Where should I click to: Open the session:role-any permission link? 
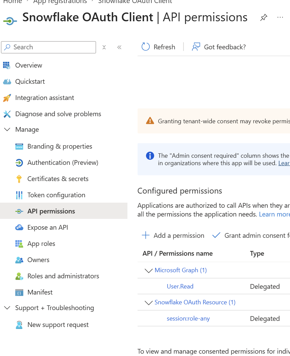click(188, 319)
